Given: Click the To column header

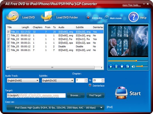Looking at the screenshot, I should point(54,27).
